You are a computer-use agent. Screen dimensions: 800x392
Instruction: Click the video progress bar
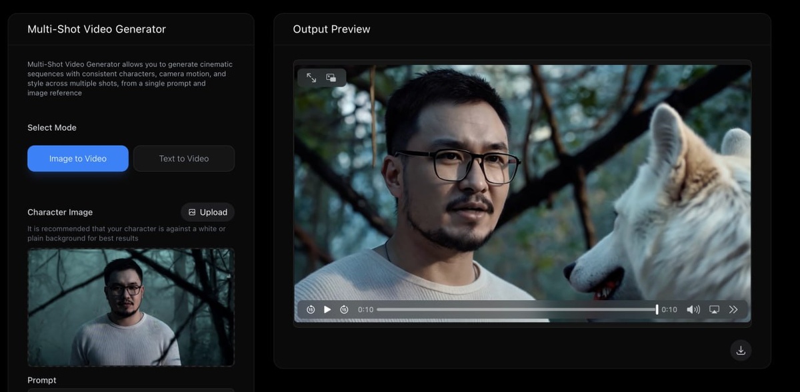[517, 309]
